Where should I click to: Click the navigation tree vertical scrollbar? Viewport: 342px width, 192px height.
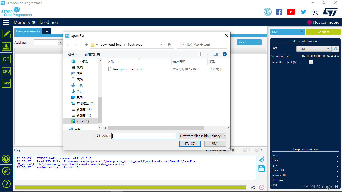click(100, 110)
